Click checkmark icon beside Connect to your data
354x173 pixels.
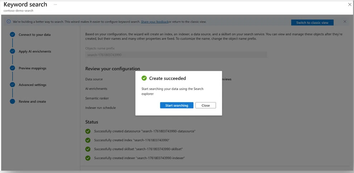coord(13,34)
